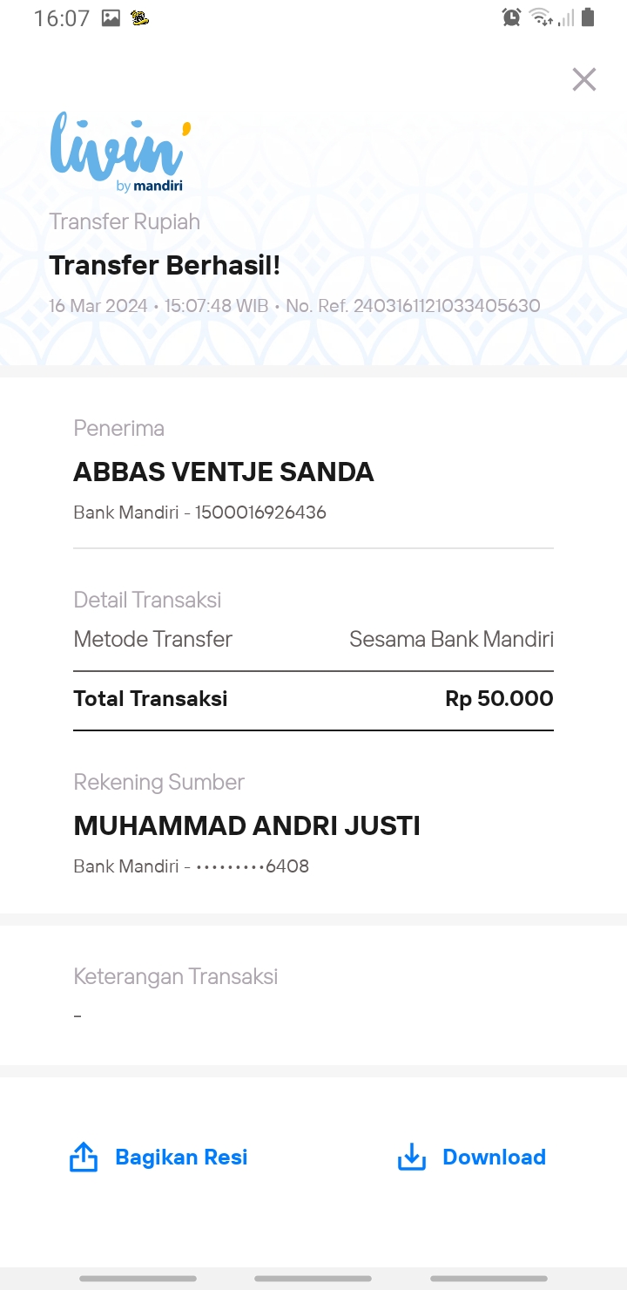Tap the clock time in status bar
The height and width of the screenshot is (1290, 627).
point(62,17)
